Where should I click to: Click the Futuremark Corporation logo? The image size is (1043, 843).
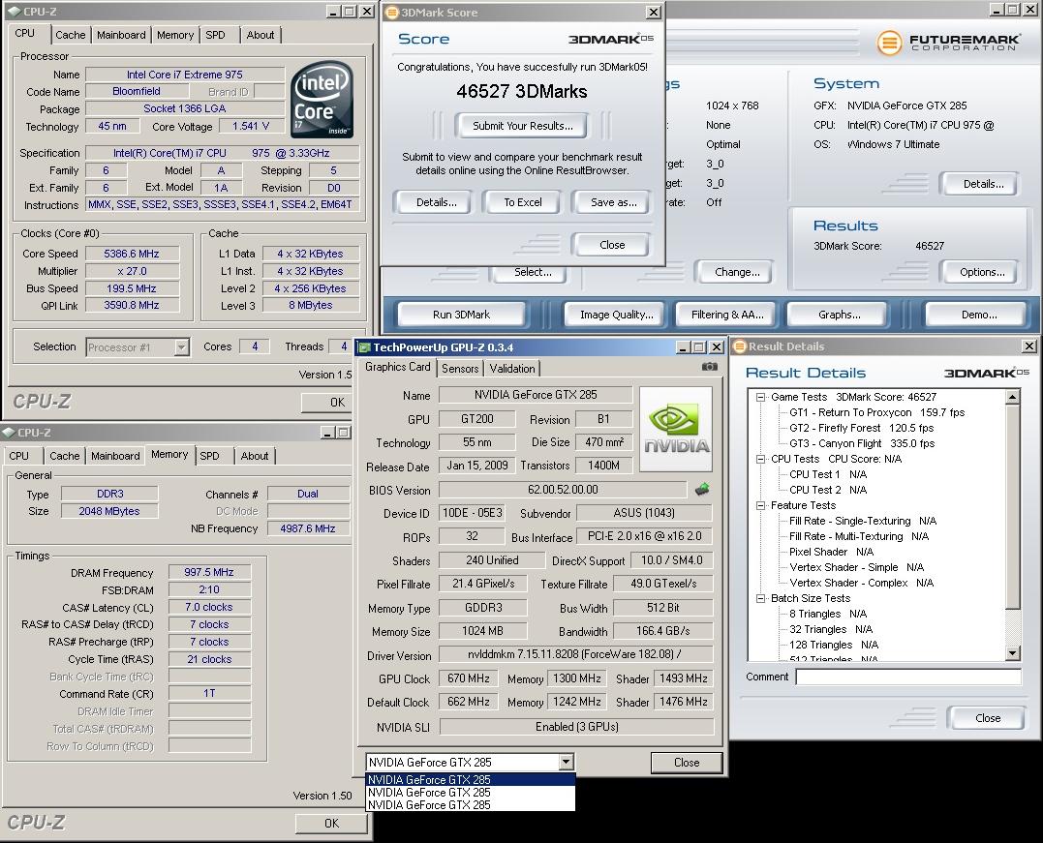point(948,43)
